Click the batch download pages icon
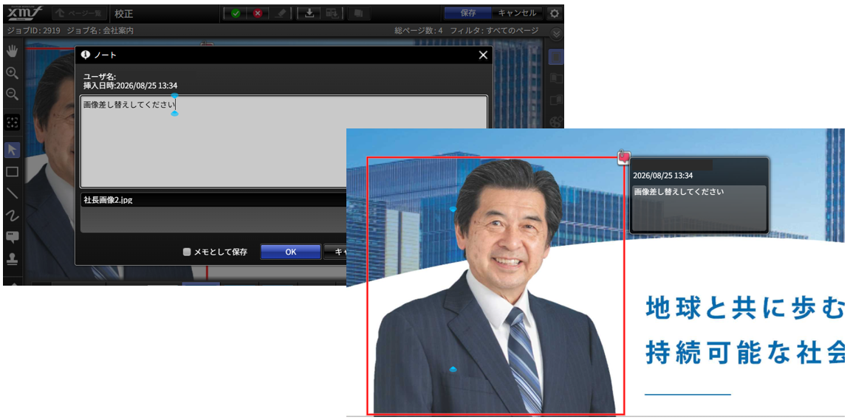Image resolution: width=850 pixels, height=420 pixels. click(332, 13)
